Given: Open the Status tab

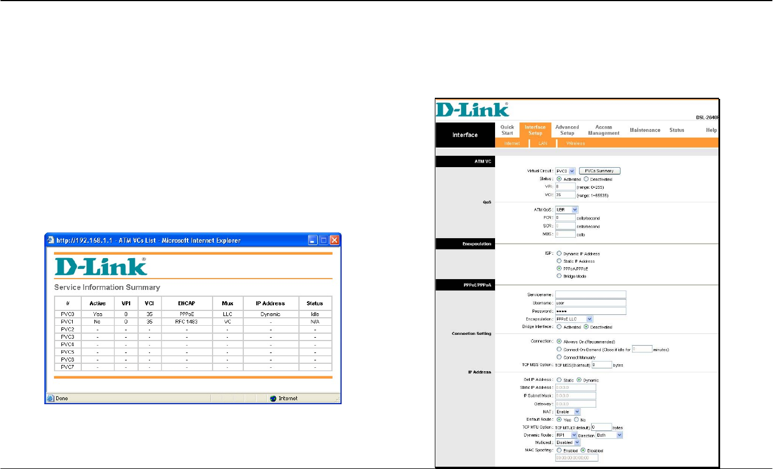Looking at the screenshot, I should 677,130.
